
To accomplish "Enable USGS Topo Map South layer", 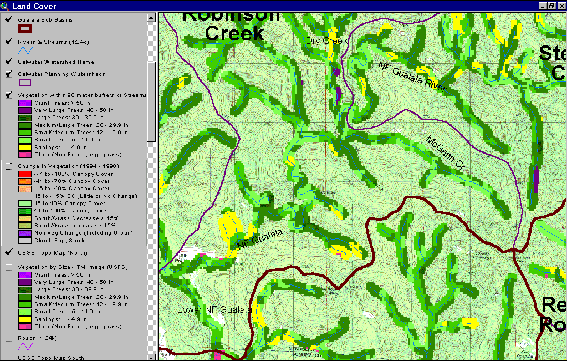I will 9,358.
